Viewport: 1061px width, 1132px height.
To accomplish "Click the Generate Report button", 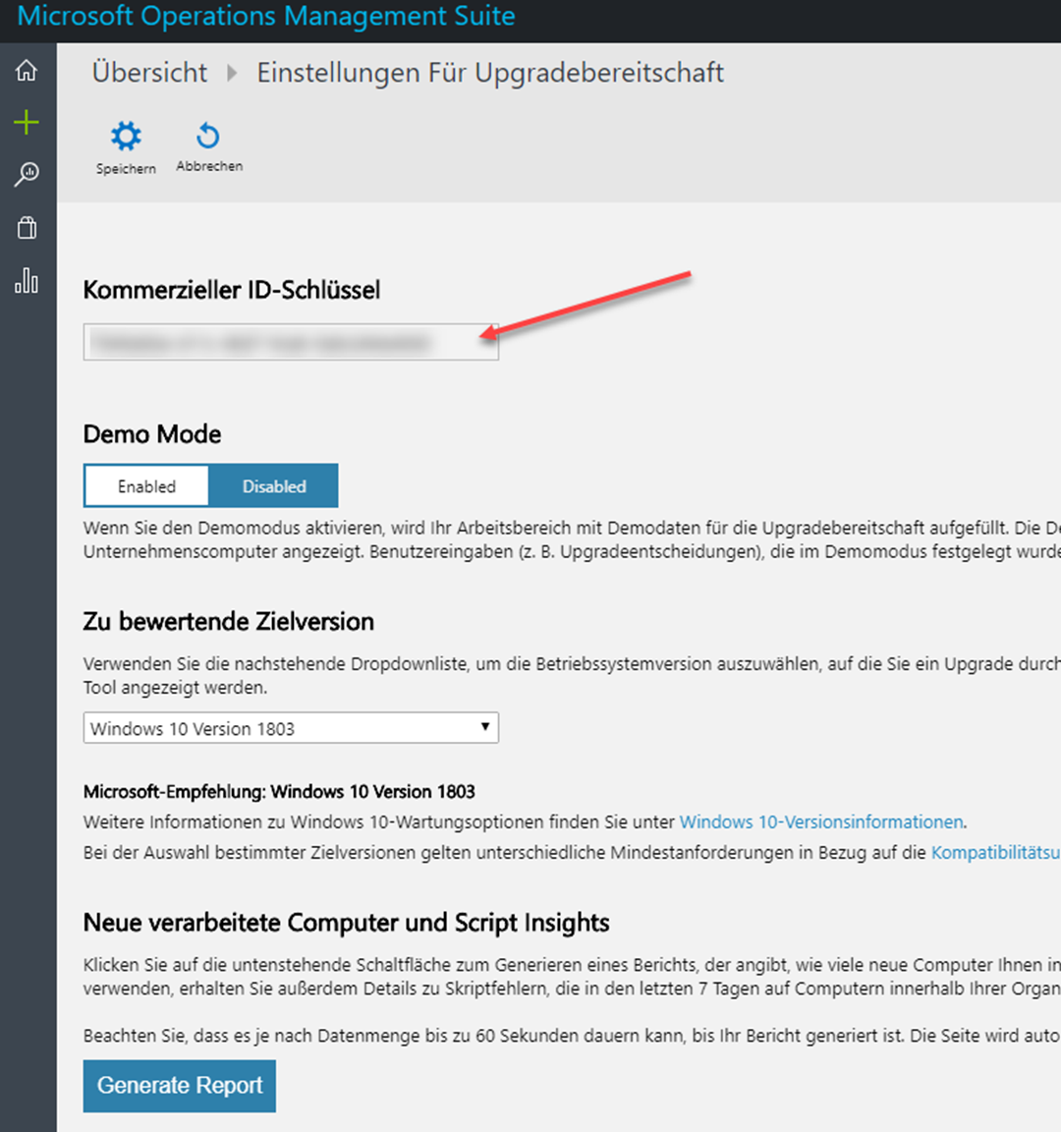I will click(180, 1085).
